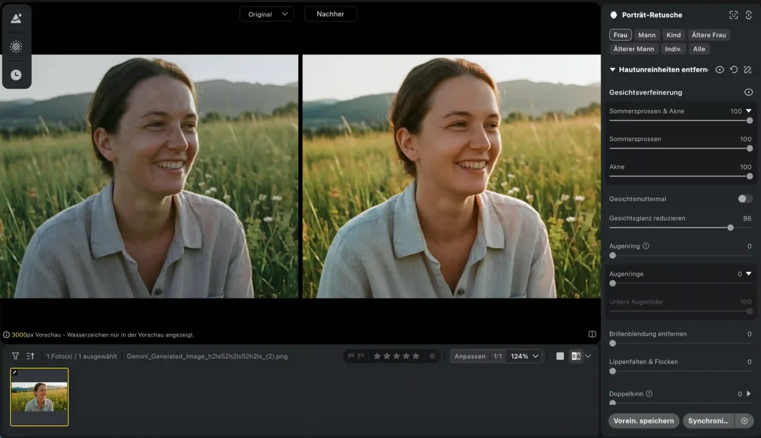
Task: Click the face detection icon beside Porträt-Retusche
Action: click(734, 15)
